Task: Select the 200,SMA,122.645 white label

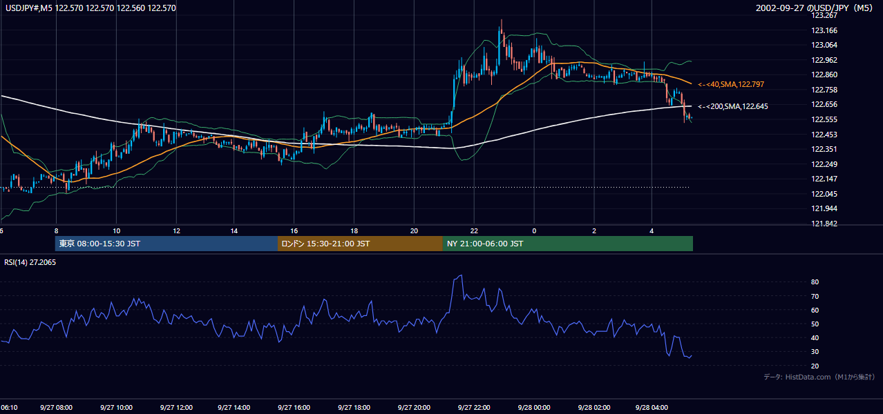Action: pyautogui.click(x=732, y=106)
